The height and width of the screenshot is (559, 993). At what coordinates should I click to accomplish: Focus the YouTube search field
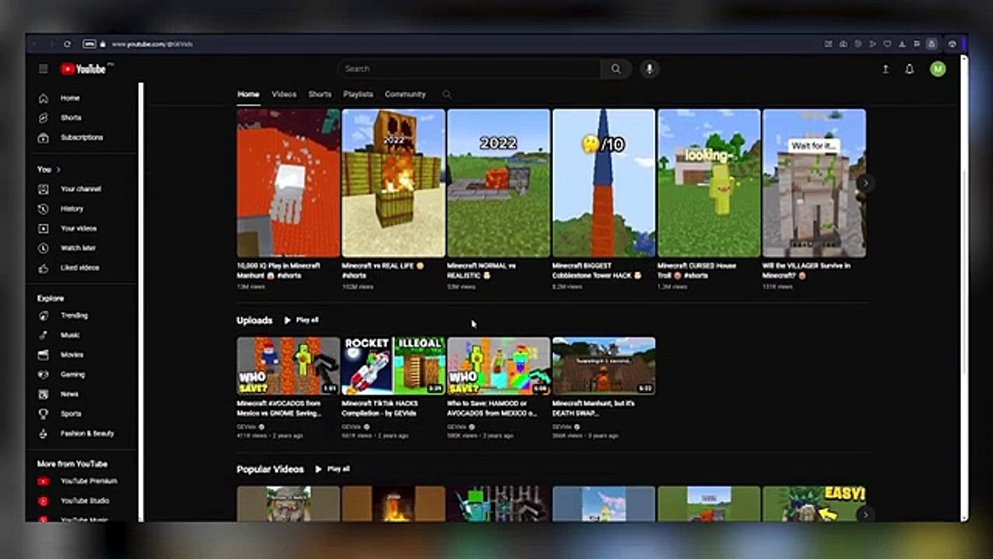tap(469, 69)
